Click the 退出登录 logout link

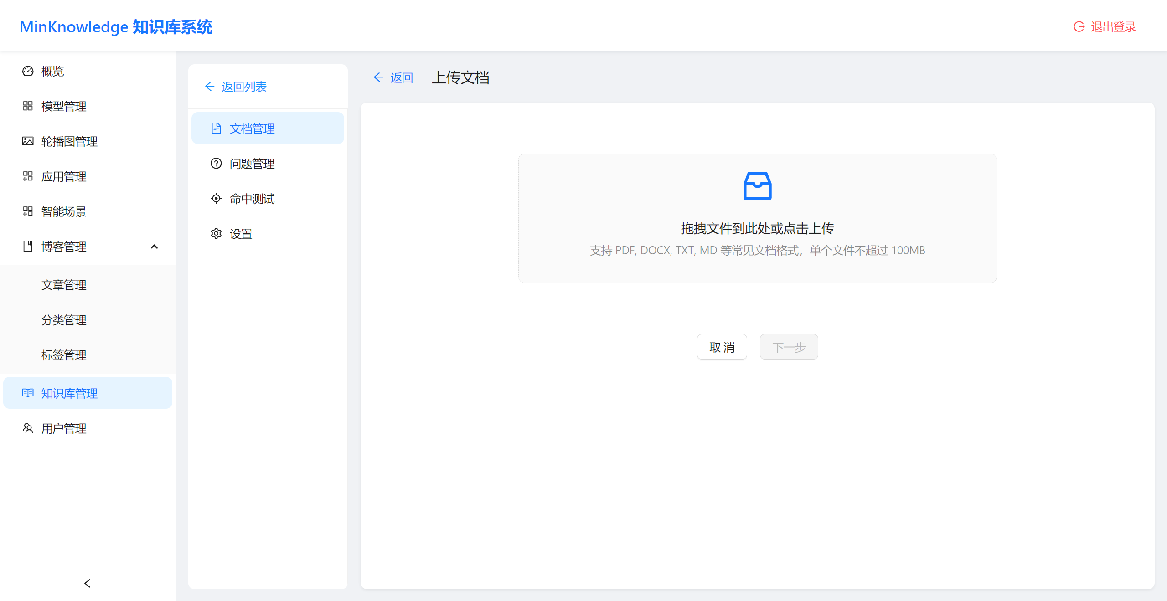(x=1112, y=26)
